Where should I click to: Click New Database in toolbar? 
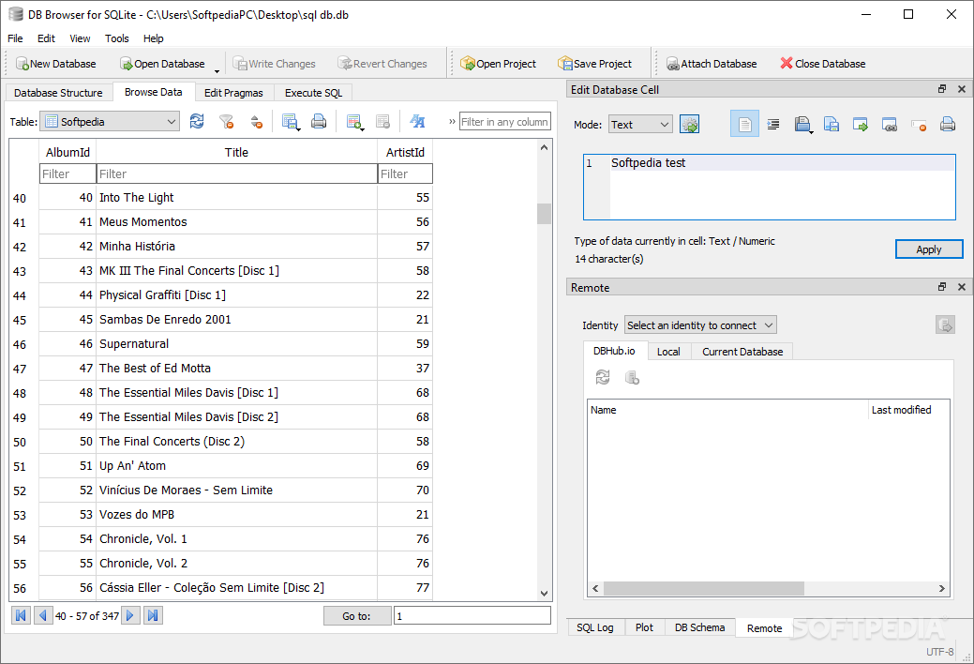click(x=56, y=64)
